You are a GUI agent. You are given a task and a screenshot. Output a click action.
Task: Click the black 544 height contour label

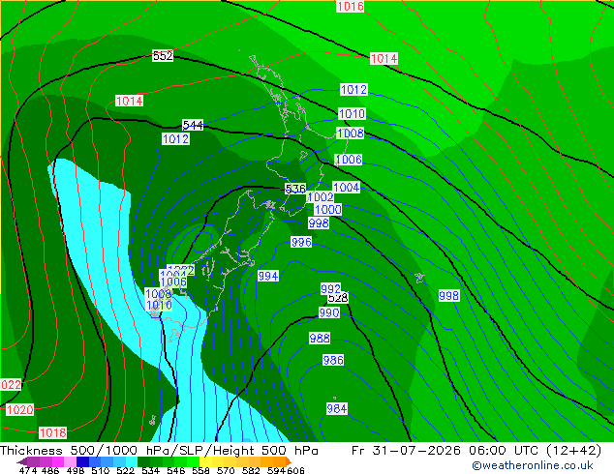(x=193, y=125)
